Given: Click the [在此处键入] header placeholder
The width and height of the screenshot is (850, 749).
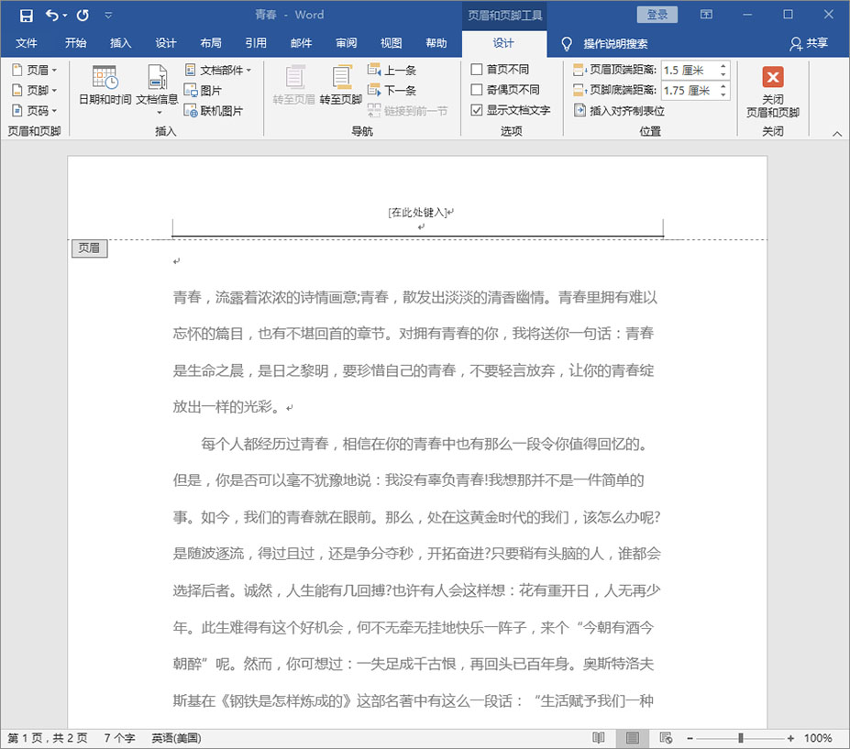Looking at the screenshot, I should click(417, 212).
